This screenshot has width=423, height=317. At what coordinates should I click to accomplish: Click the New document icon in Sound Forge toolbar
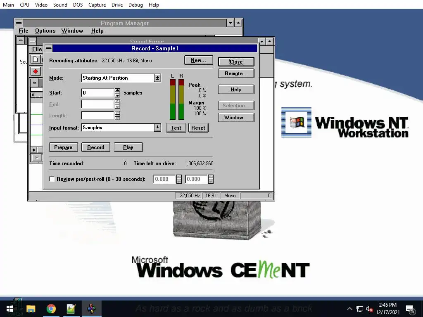click(36, 59)
